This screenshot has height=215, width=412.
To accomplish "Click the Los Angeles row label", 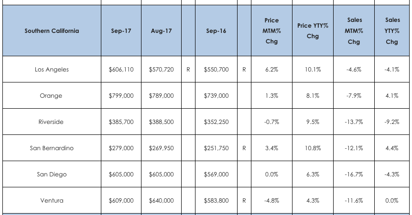I will tap(52, 70).
